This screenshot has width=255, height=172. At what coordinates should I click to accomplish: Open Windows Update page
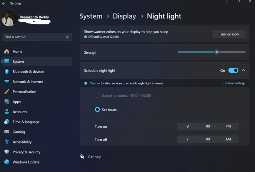click(37, 162)
